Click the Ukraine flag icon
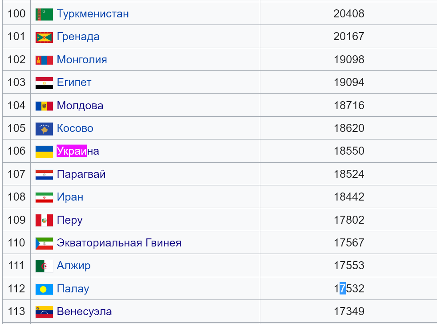 [x=44, y=152]
